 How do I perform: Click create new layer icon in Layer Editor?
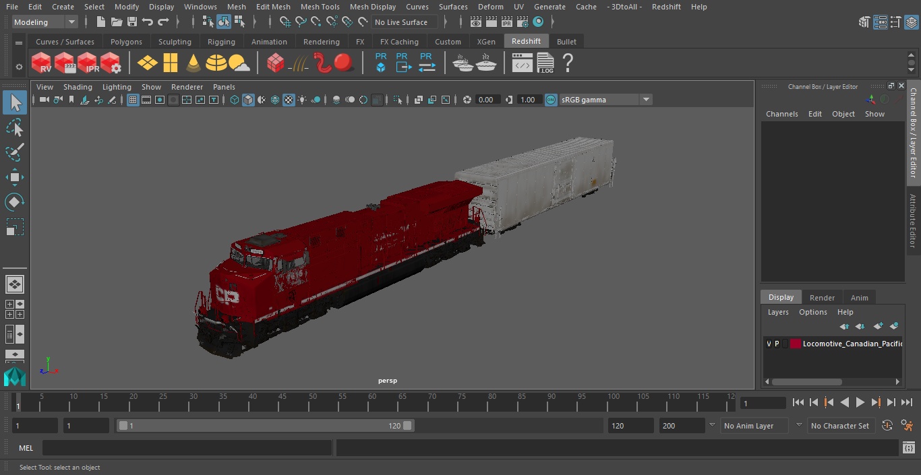(878, 326)
